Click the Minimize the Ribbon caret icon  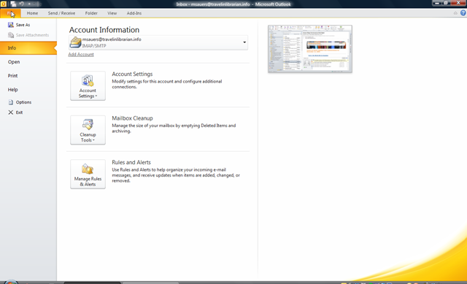point(455,13)
